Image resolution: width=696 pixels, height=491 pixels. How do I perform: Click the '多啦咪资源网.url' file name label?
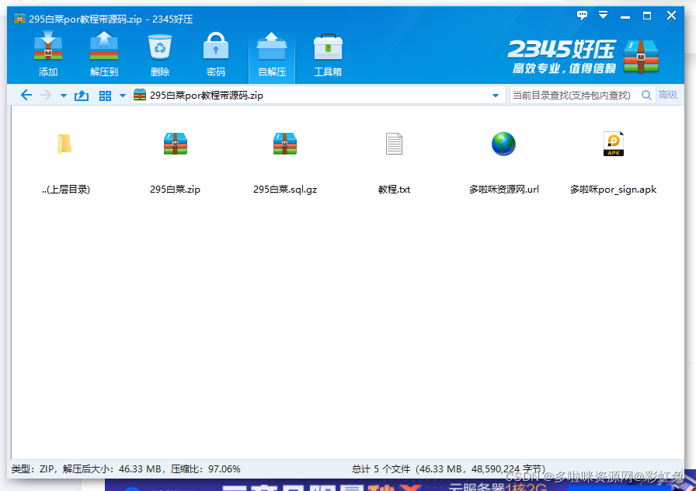[504, 190]
